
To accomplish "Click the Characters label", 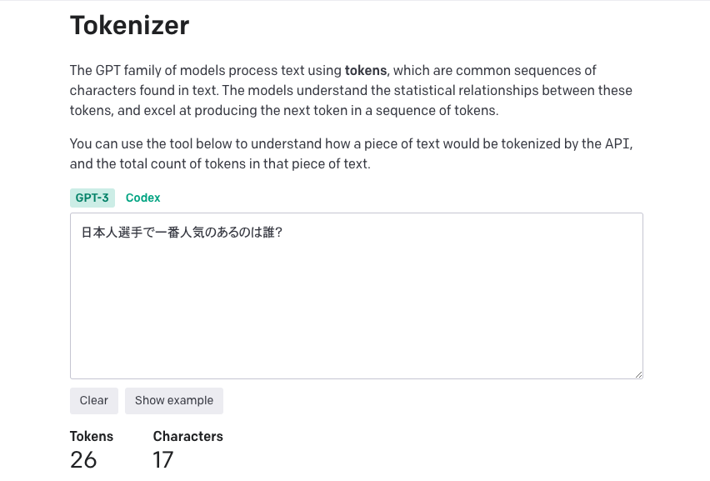I will [x=187, y=436].
